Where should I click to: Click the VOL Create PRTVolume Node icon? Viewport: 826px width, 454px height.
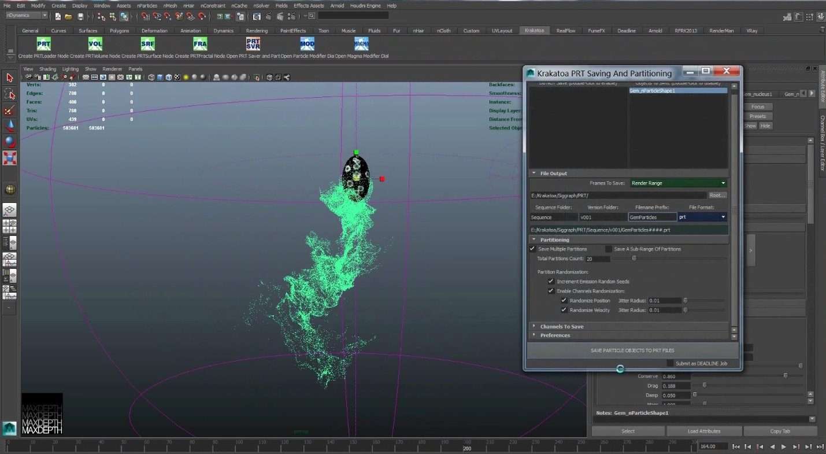tap(95, 44)
